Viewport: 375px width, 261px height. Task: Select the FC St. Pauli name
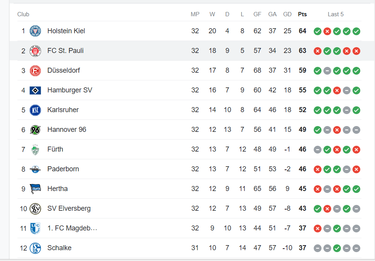pos(65,51)
